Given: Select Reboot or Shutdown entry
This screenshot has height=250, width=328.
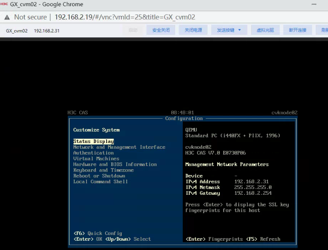Looking at the screenshot, I should 99,176.
